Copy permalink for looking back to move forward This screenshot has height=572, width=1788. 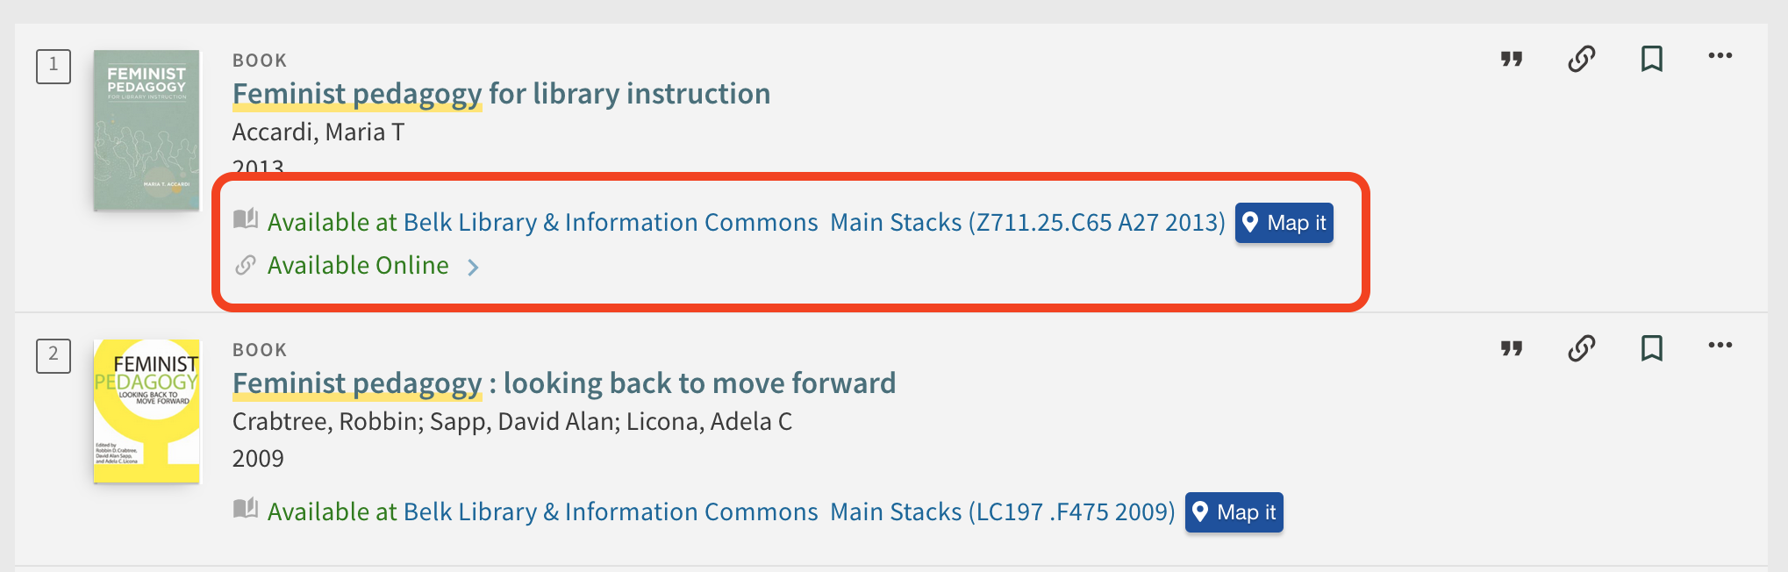(x=1581, y=348)
